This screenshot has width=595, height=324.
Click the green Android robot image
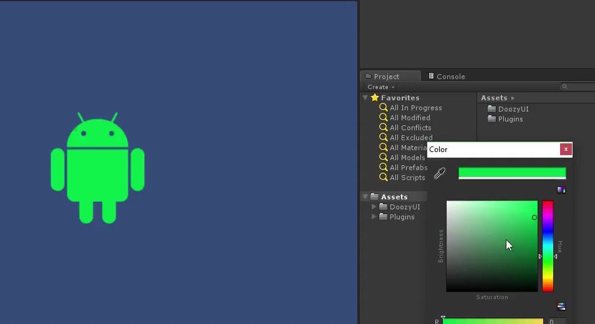(x=97, y=168)
